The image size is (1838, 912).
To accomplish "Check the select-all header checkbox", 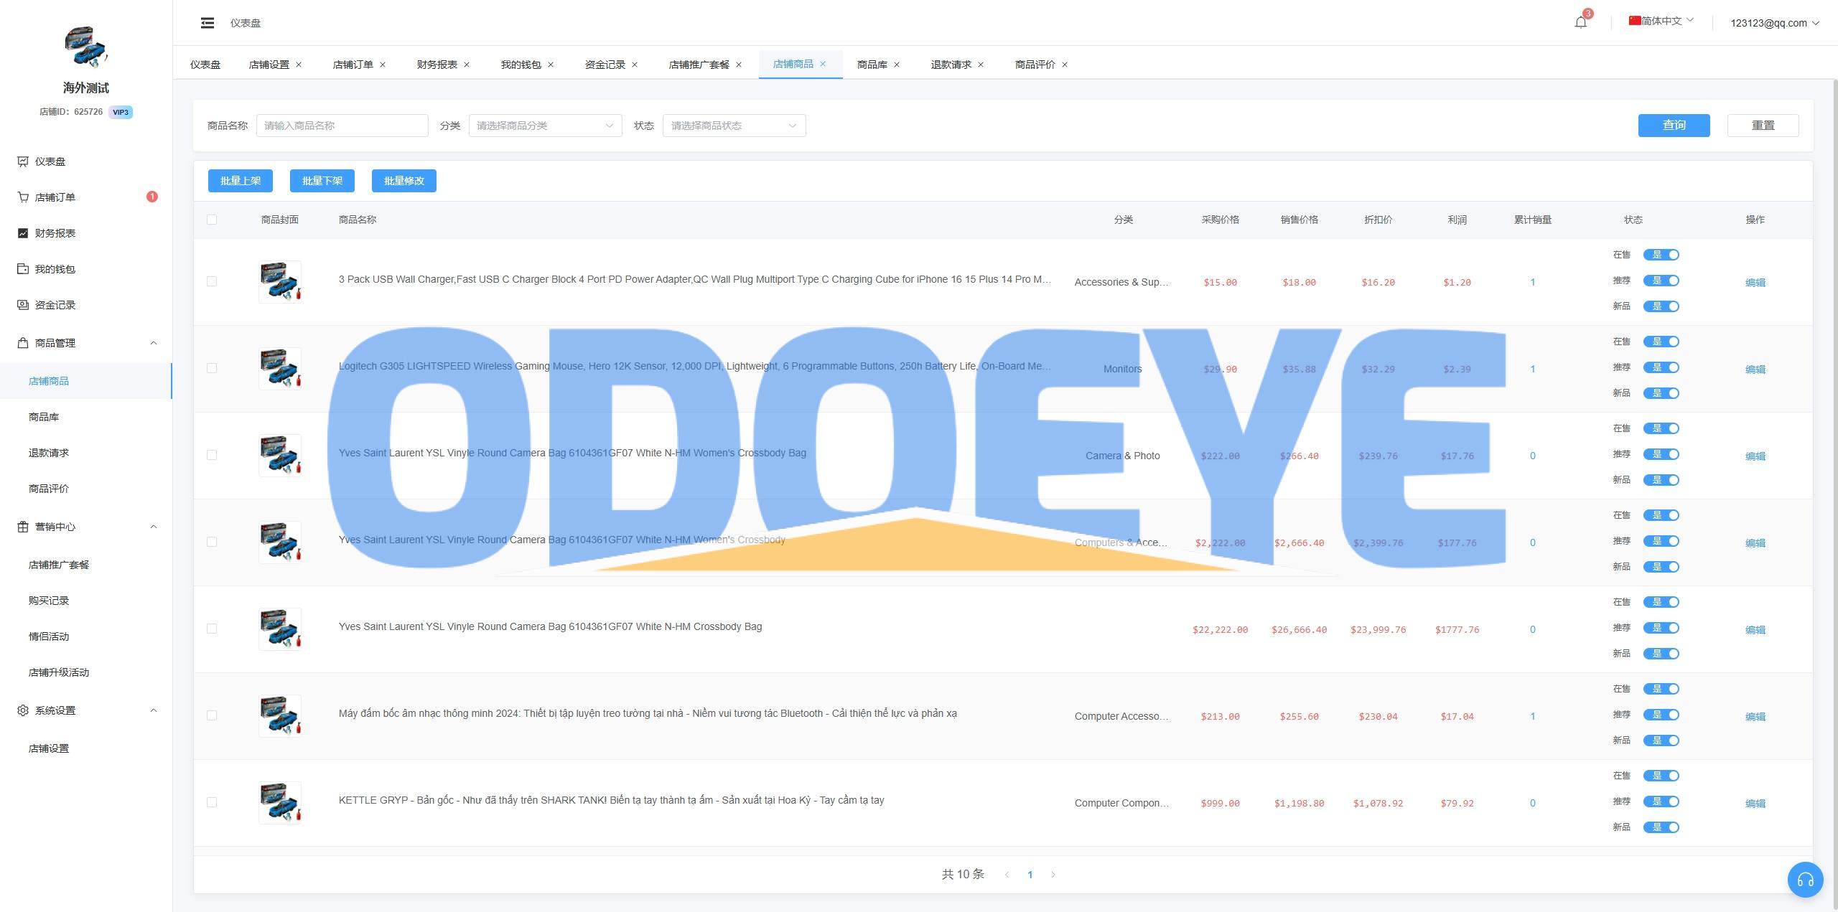I will (212, 220).
